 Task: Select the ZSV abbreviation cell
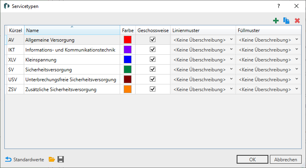[x=15, y=90]
